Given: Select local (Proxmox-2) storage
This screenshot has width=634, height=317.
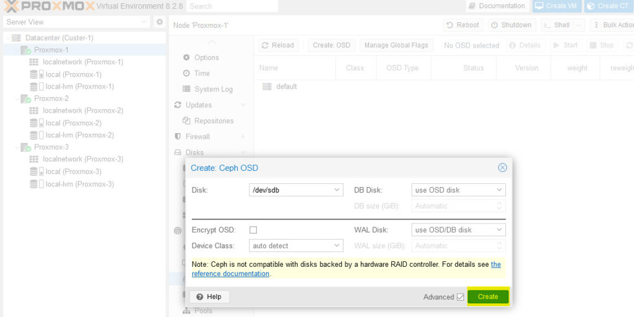Looking at the screenshot, I should (74, 123).
